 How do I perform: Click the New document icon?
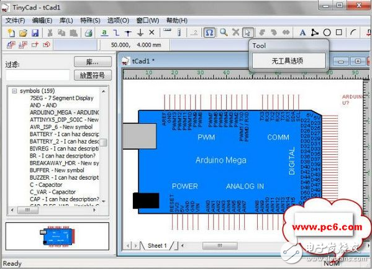[11, 32]
